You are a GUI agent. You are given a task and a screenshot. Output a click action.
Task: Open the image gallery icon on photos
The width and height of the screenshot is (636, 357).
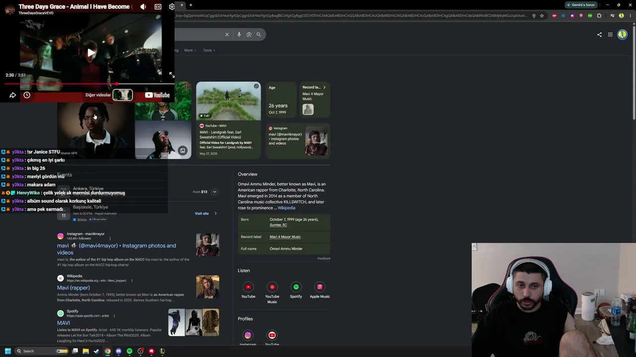(182, 151)
